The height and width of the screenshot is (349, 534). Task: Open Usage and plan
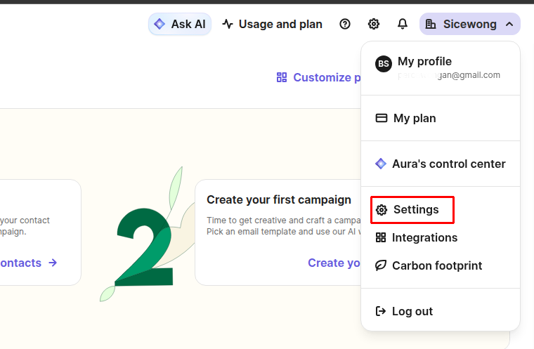272,24
